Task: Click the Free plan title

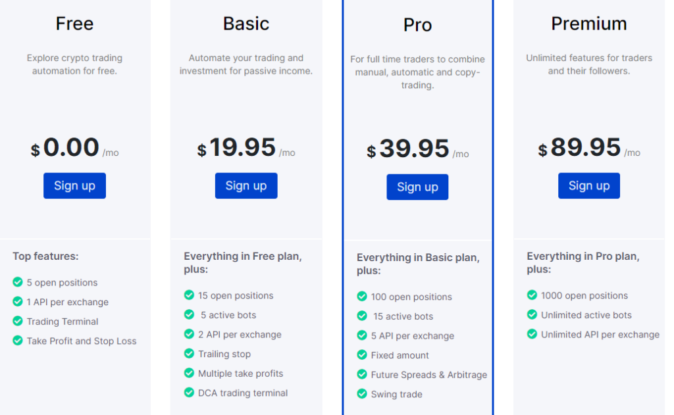Action: click(74, 24)
